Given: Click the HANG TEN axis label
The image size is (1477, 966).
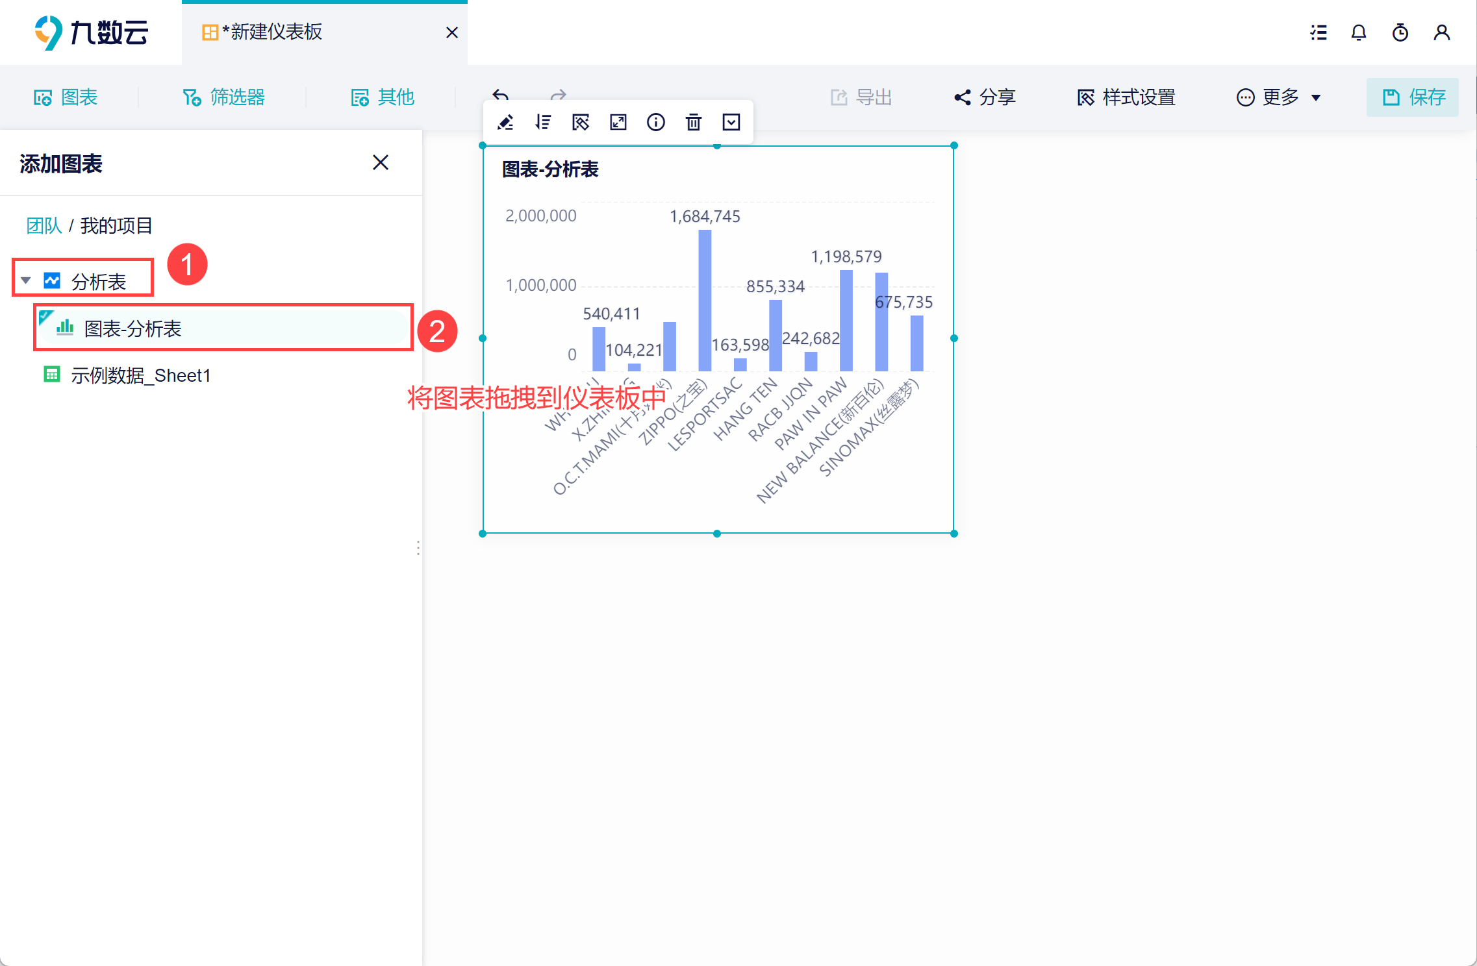Looking at the screenshot, I should click(x=745, y=409).
